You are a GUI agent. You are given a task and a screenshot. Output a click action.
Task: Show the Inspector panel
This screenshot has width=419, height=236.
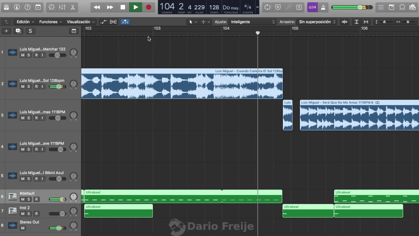[x=17, y=7]
